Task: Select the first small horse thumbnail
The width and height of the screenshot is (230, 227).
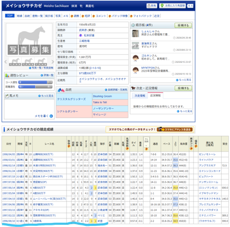Action: (x=15, y=62)
